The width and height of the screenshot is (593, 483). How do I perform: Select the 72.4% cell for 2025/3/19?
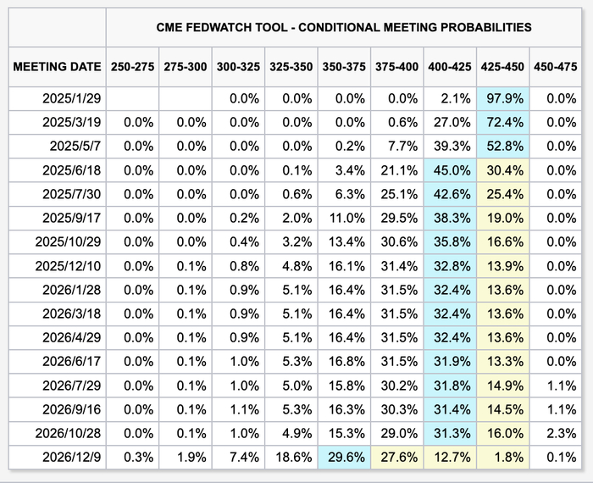pyautogui.click(x=502, y=121)
